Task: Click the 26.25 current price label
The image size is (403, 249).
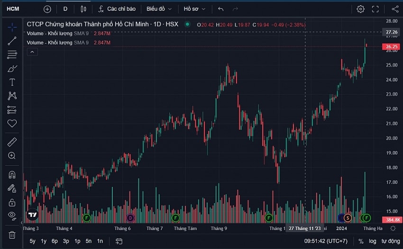Action: coord(392,46)
